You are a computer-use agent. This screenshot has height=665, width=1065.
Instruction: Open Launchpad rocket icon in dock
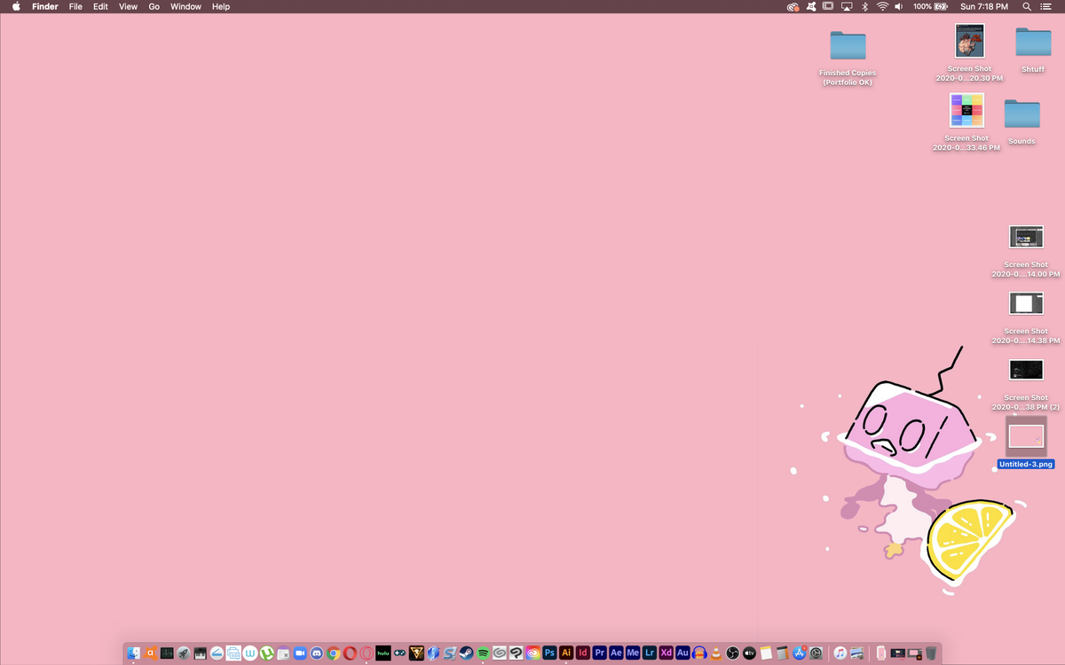tap(184, 653)
